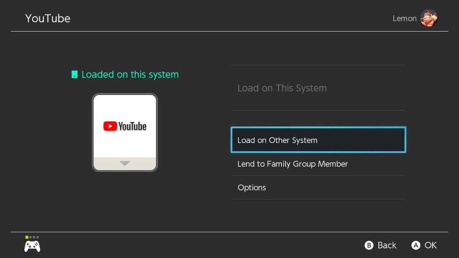Go Back with B button prompt
Screen dimensions: 459x258
point(381,245)
